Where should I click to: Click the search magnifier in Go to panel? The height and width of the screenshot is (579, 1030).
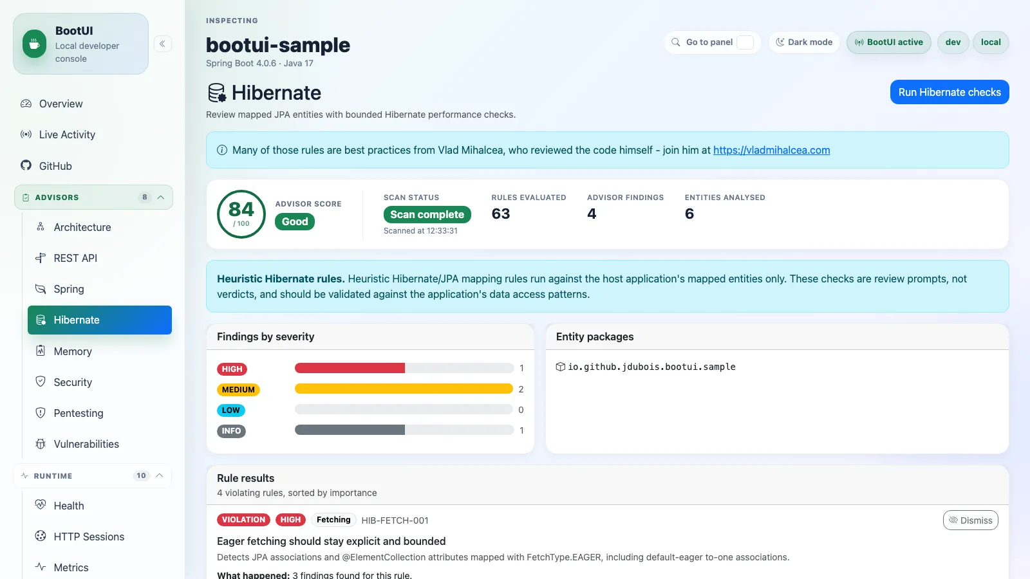676,42
